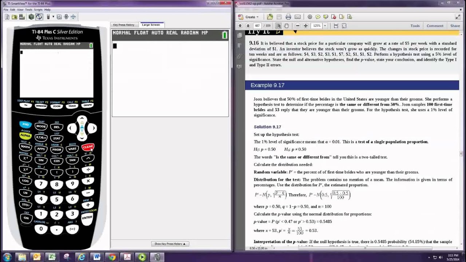Click the calculator width arrows icon in the toolbar
Viewport: 466px width, 262px height.
(66, 17)
